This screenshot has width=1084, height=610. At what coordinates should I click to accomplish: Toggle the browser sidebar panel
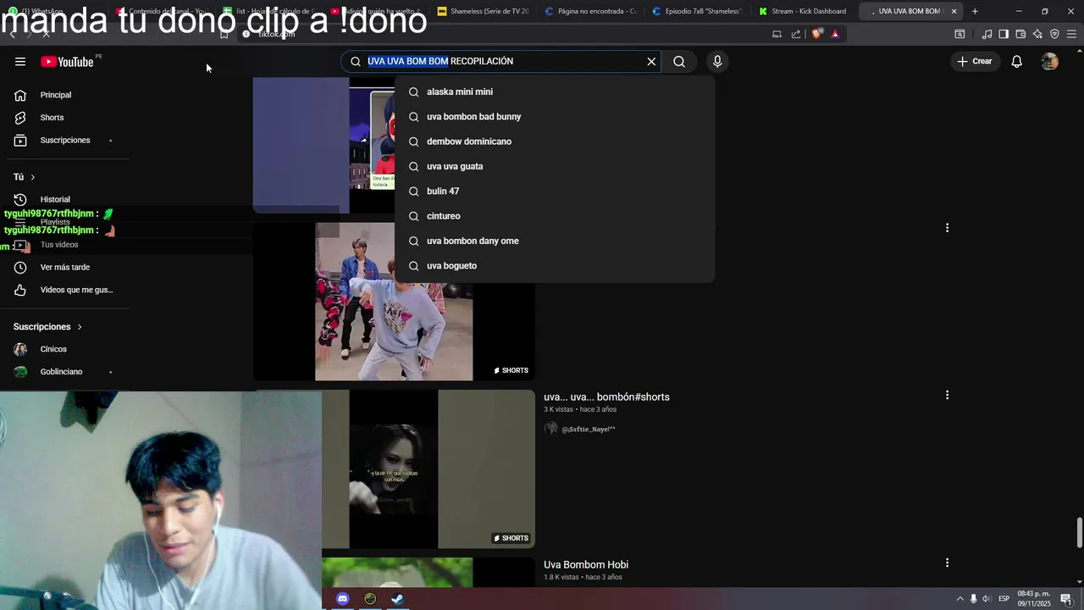1004,34
